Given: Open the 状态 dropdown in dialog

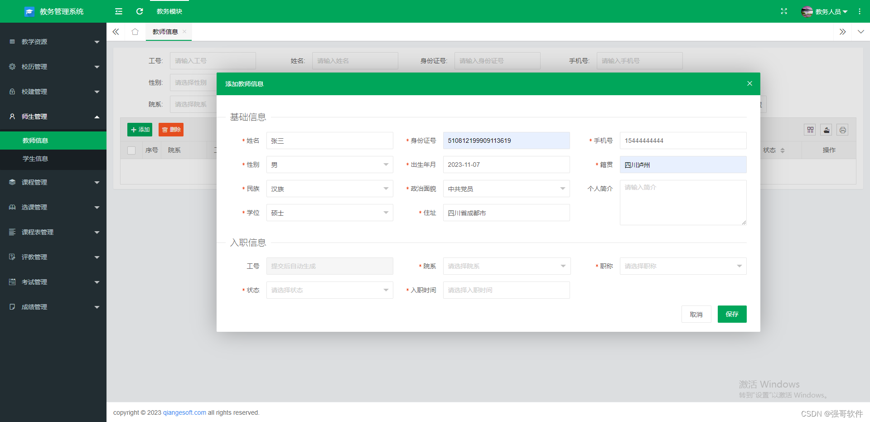Looking at the screenshot, I should 329,290.
